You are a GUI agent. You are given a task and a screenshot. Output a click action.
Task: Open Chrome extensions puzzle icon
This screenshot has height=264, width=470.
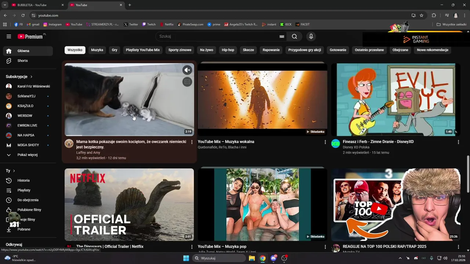[434, 15]
